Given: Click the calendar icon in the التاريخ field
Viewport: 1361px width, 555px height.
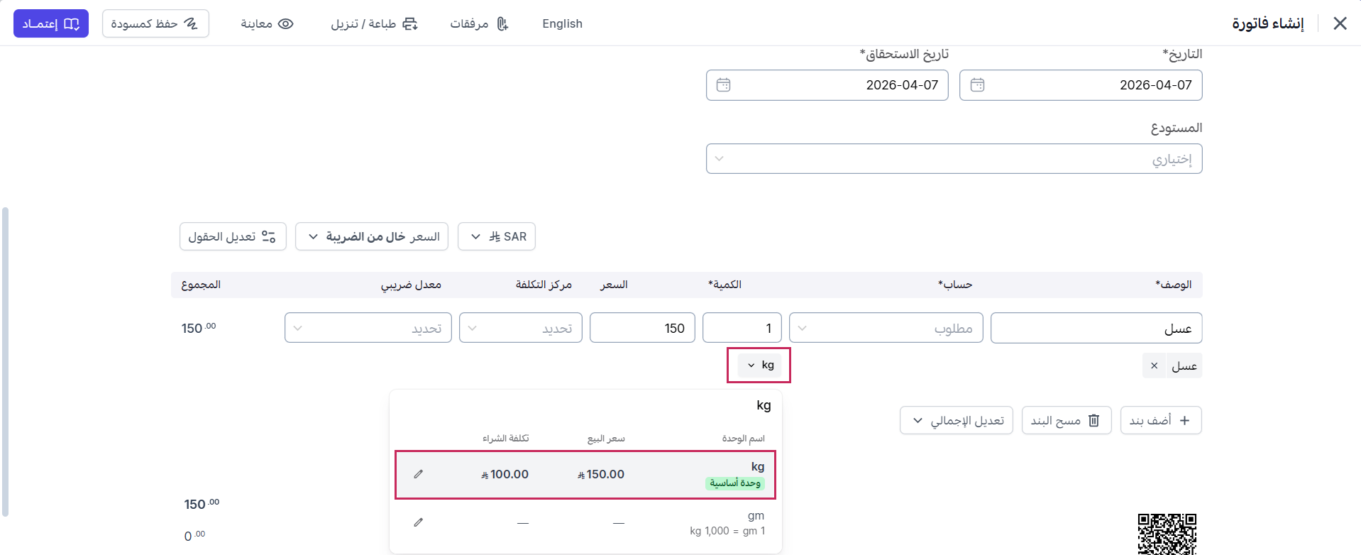Looking at the screenshot, I should tap(977, 85).
